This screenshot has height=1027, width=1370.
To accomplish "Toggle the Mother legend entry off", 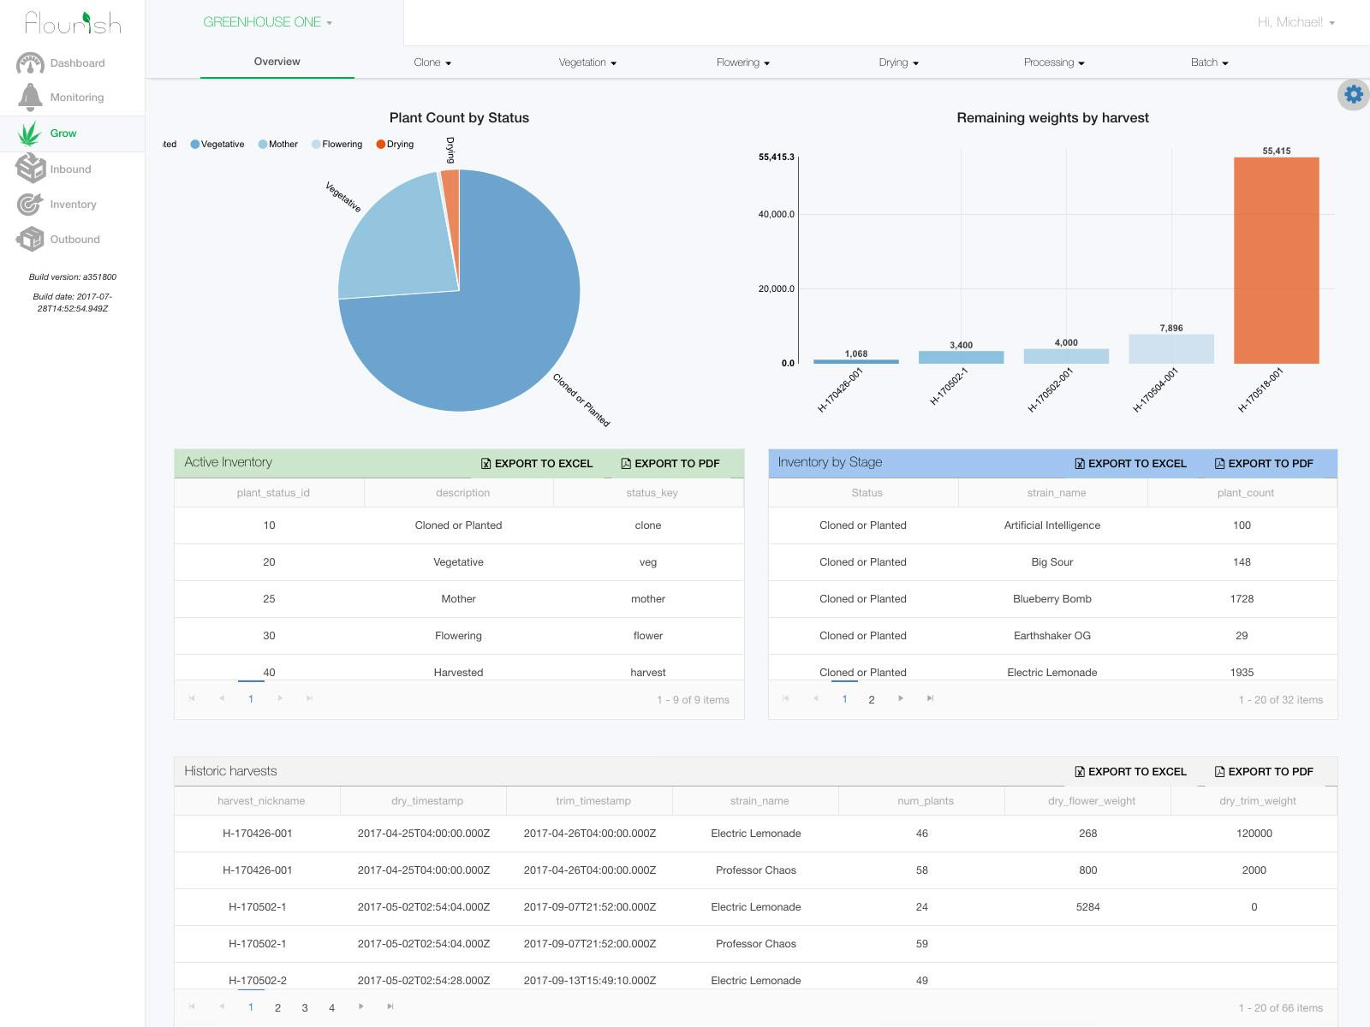I will click(x=277, y=144).
